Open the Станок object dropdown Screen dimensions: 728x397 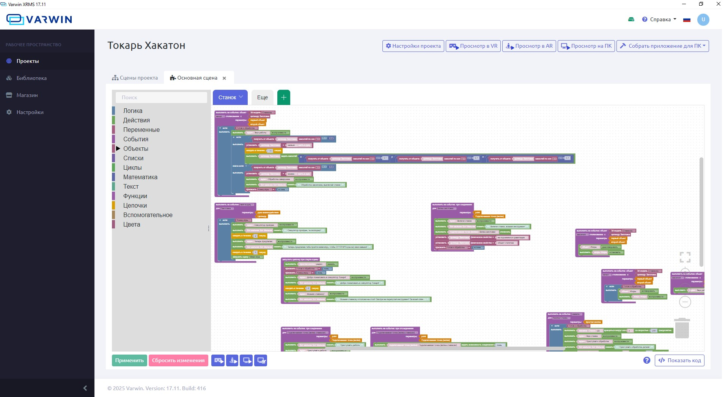230,97
